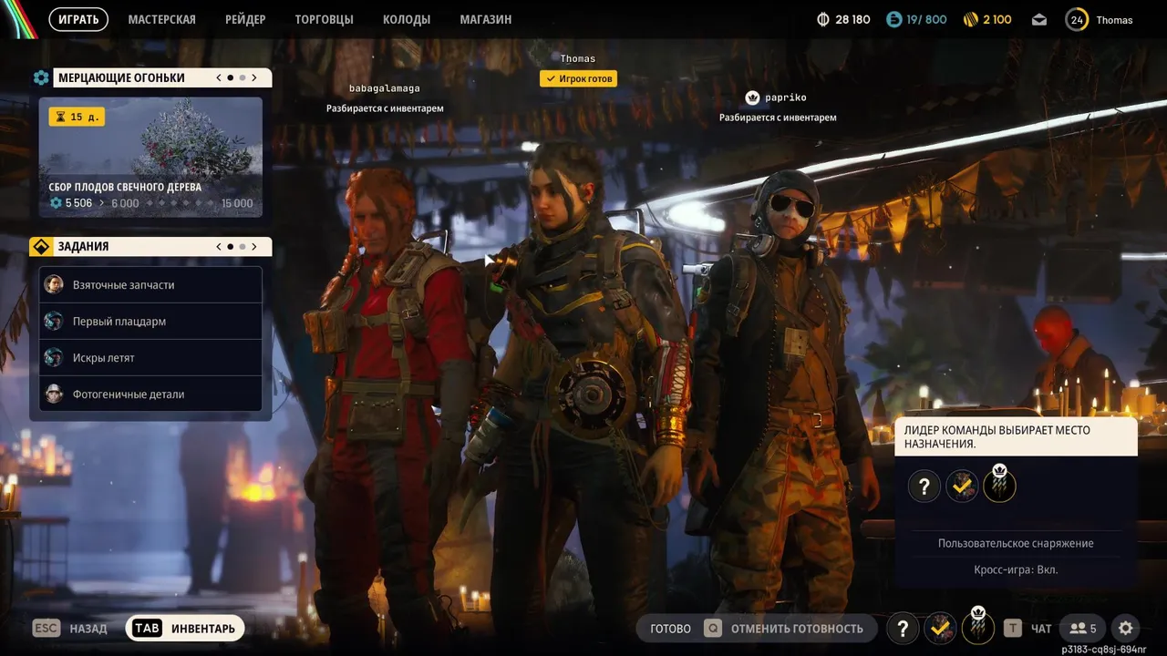Click the portrait icon of Первый плацдарм
1167x656 pixels.
click(54, 321)
